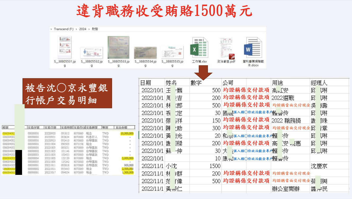Open the 政治獻金.pdf file icon
The height and width of the screenshot is (199, 352).
[x=226, y=48]
